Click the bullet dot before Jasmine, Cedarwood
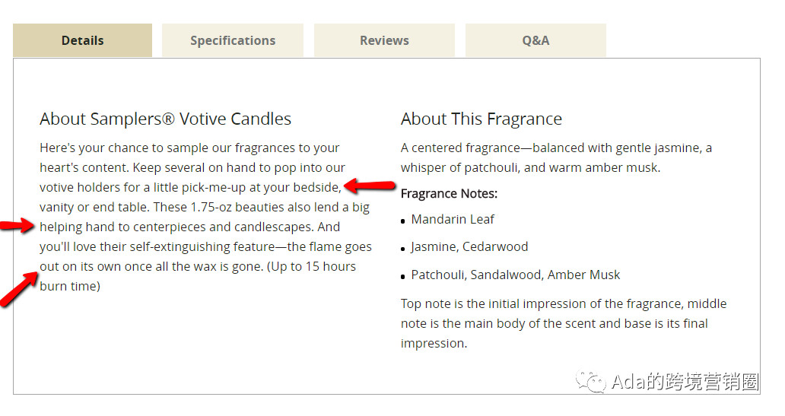Image resolution: width=785 pixels, height=416 pixels. pyautogui.click(x=404, y=249)
